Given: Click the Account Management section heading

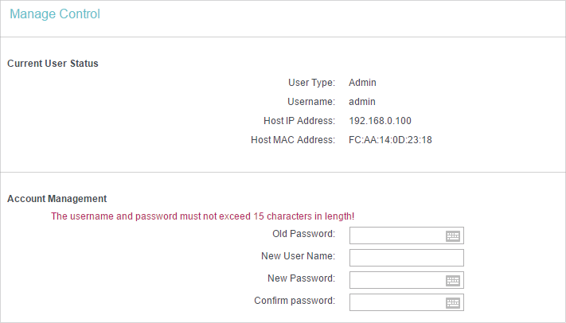Looking at the screenshot, I should [57, 199].
